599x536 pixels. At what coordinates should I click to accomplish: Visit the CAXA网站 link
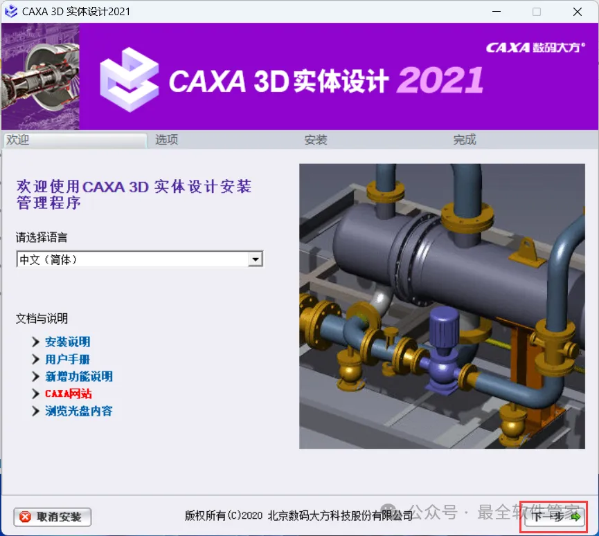coord(69,394)
